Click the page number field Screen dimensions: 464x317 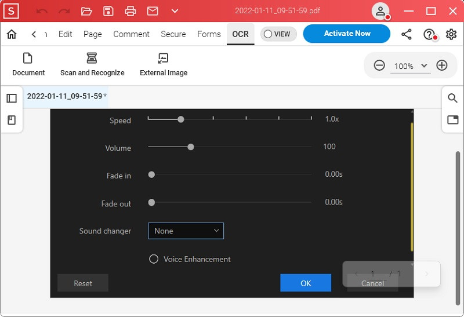click(373, 274)
